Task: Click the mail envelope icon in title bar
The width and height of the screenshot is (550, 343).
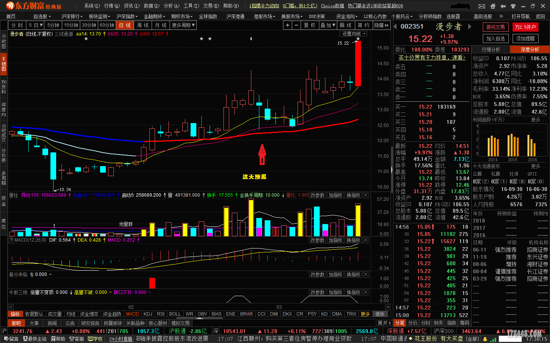Action: point(482,6)
